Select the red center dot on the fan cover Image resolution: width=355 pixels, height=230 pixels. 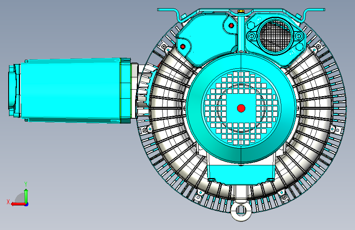point(241,108)
